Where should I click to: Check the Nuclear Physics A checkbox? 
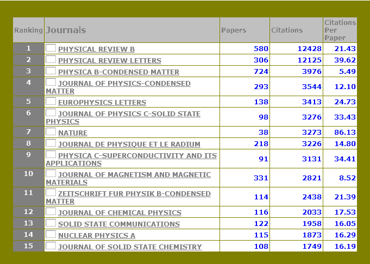coord(51,234)
